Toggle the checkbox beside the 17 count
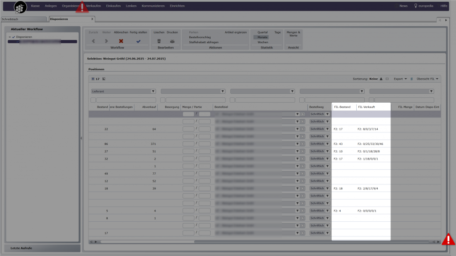 coord(93,79)
